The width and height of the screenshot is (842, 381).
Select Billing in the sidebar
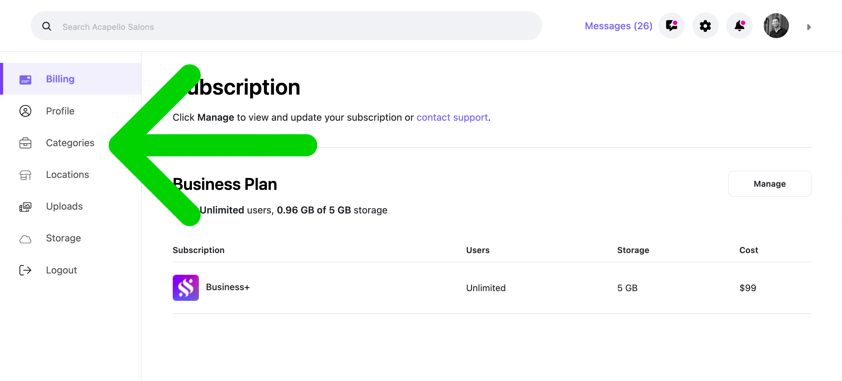pyautogui.click(x=70, y=79)
